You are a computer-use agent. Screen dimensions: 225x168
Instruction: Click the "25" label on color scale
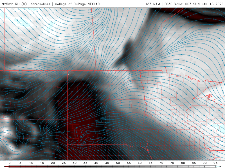click(x=64, y=163)
